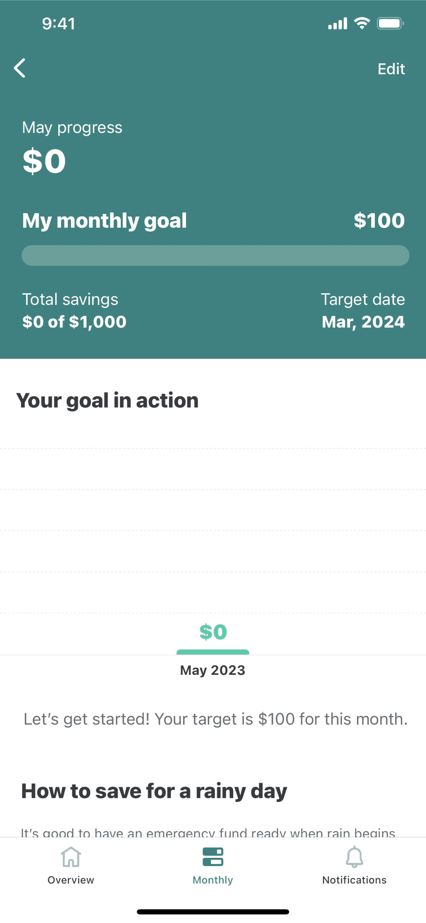Check the Wi-Fi status icon
This screenshot has width=426, height=923.
pos(362,23)
